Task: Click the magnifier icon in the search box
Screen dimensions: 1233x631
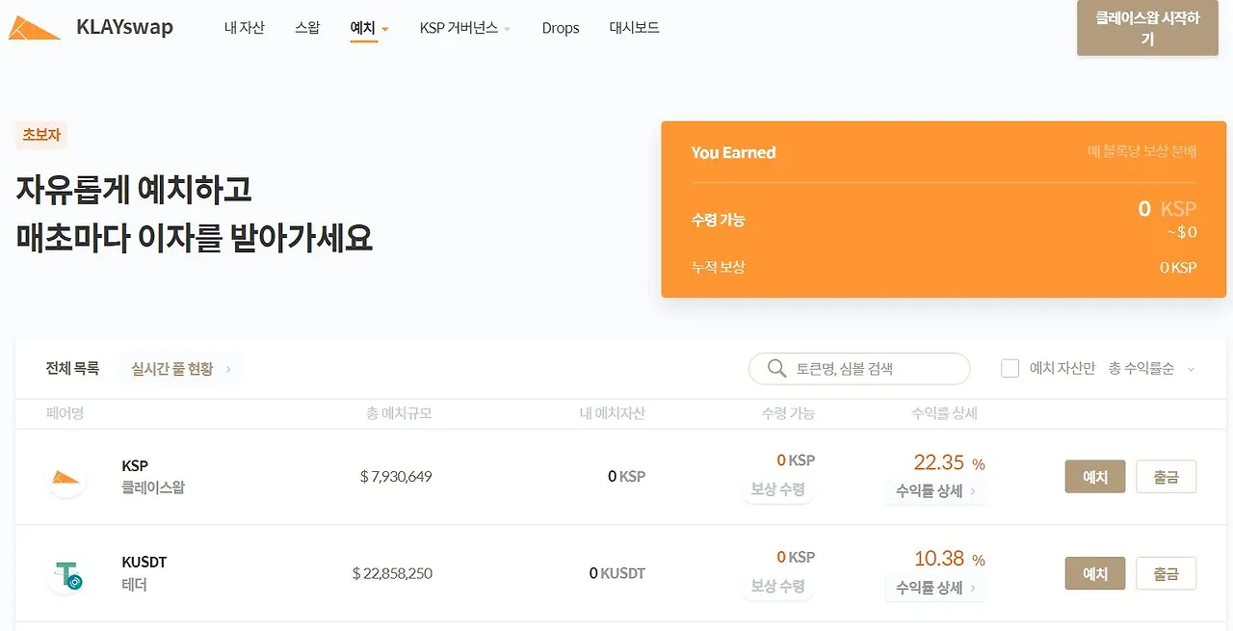Action: (x=777, y=368)
